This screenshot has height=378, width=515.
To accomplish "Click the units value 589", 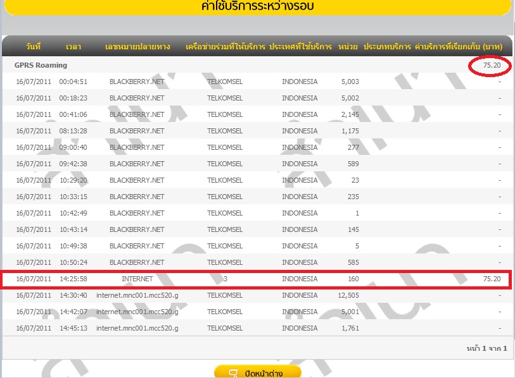I will [353, 164].
